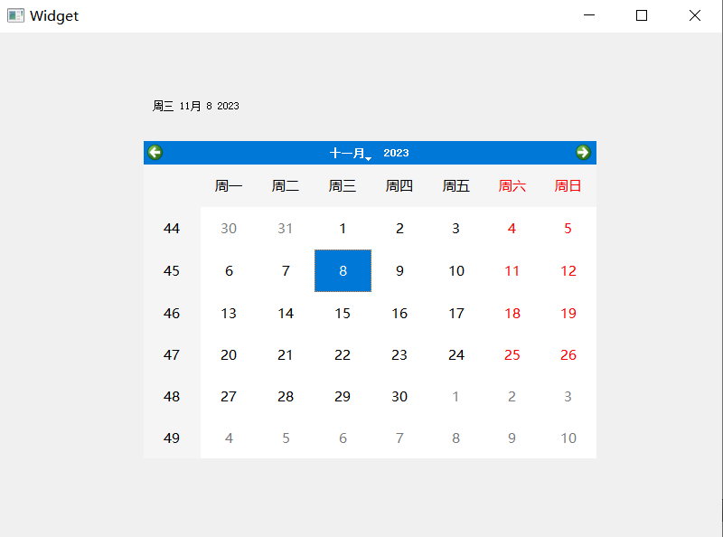Select November 24

tap(456, 354)
